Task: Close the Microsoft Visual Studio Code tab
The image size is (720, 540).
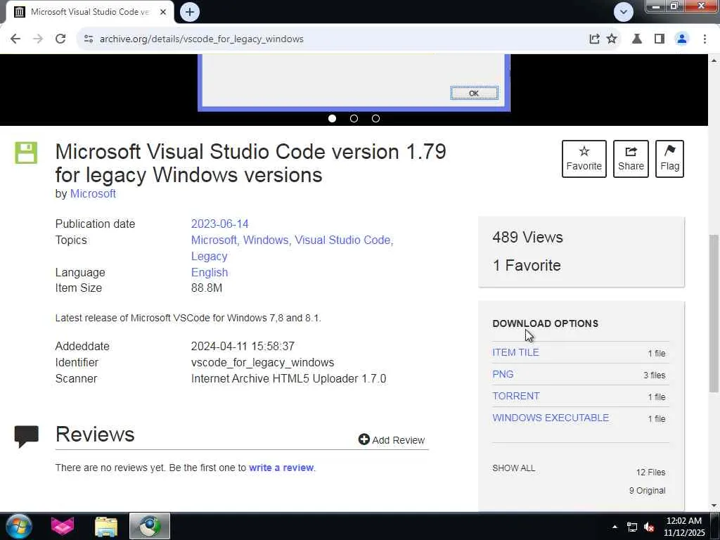Action: tap(163, 12)
